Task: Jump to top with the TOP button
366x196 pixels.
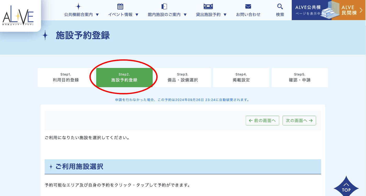Action: pos(346,187)
